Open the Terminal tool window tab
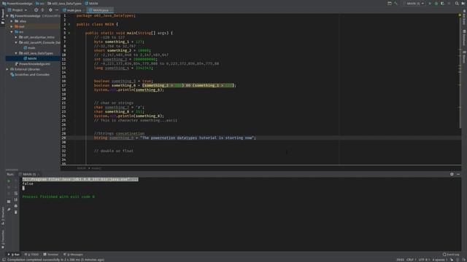The image size is (467, 262). pos(51,255)
